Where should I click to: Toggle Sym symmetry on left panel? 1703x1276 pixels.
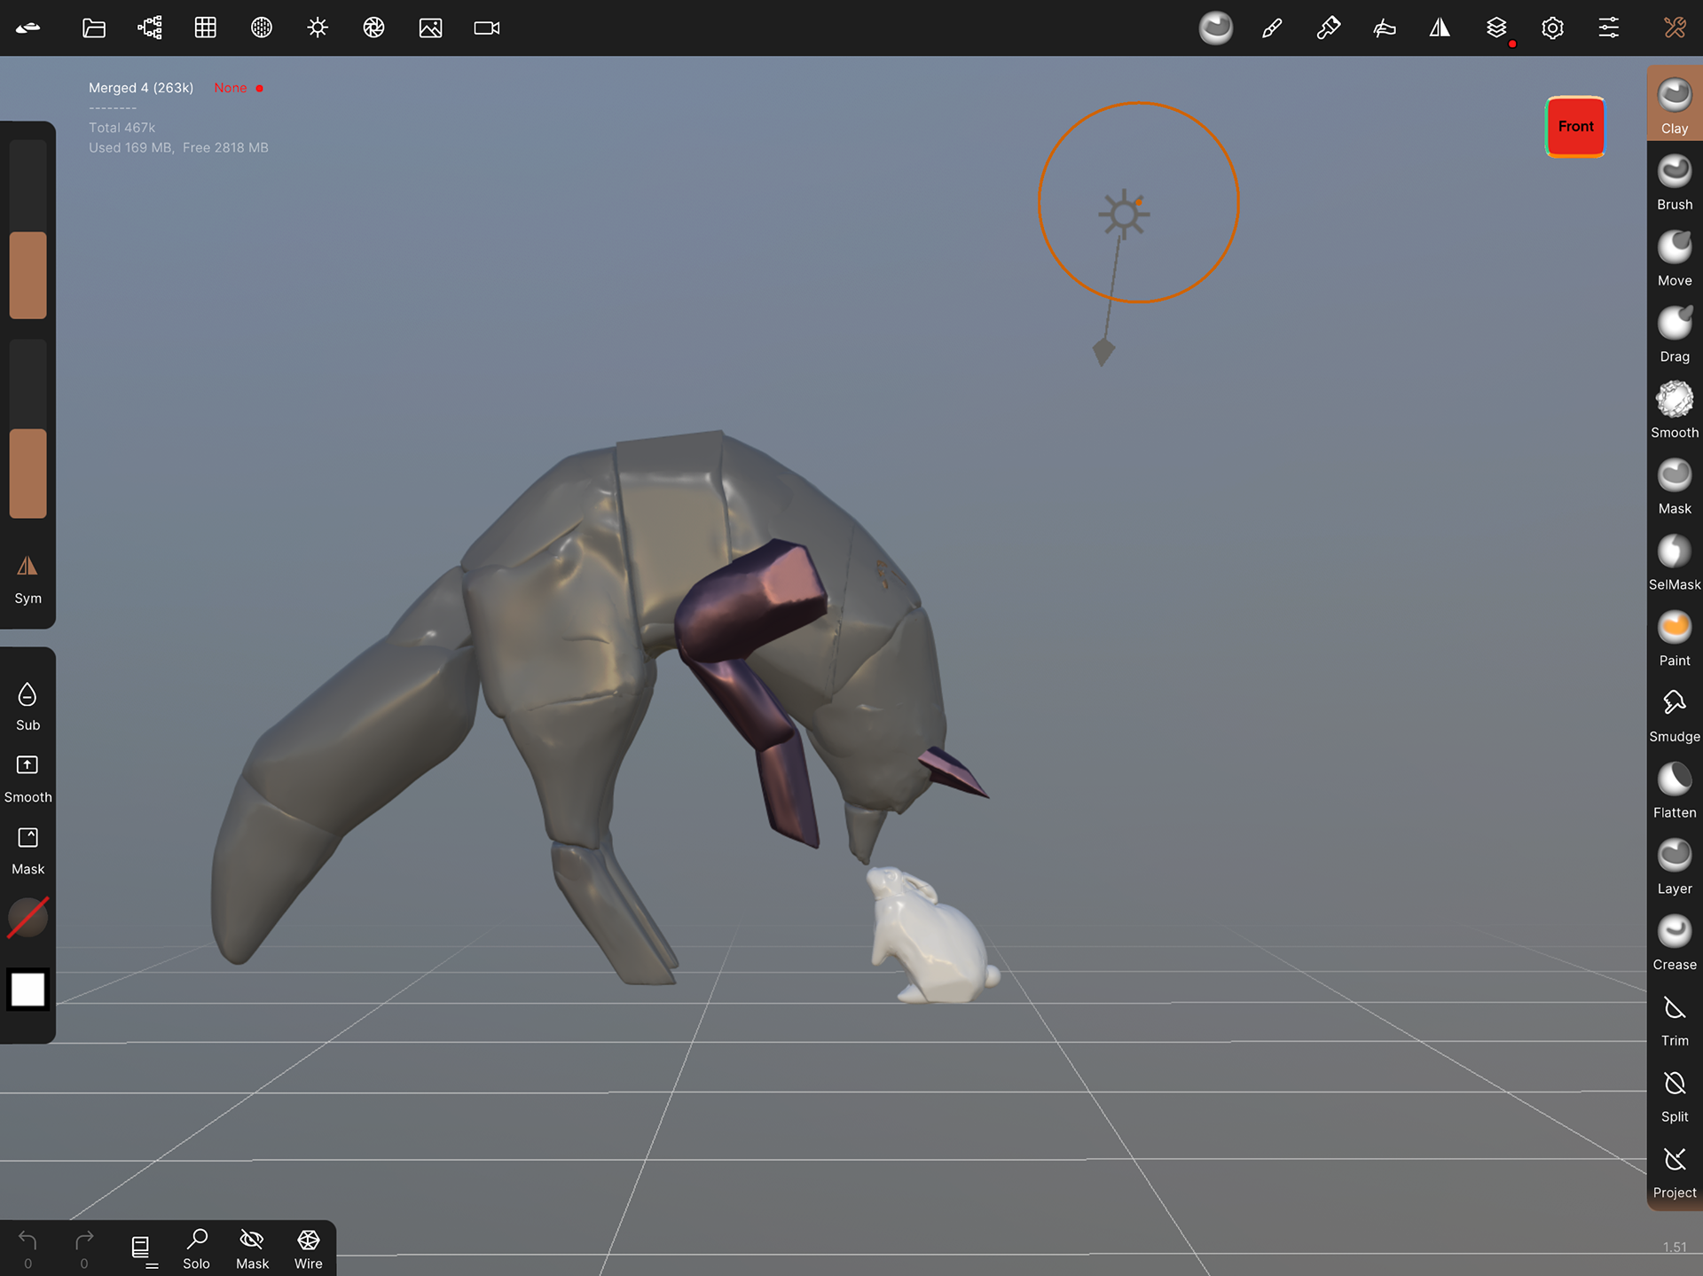point(27,577)
